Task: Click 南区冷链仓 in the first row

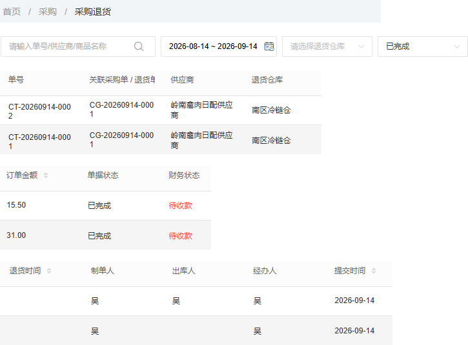Action: click(x=271, y=110)
